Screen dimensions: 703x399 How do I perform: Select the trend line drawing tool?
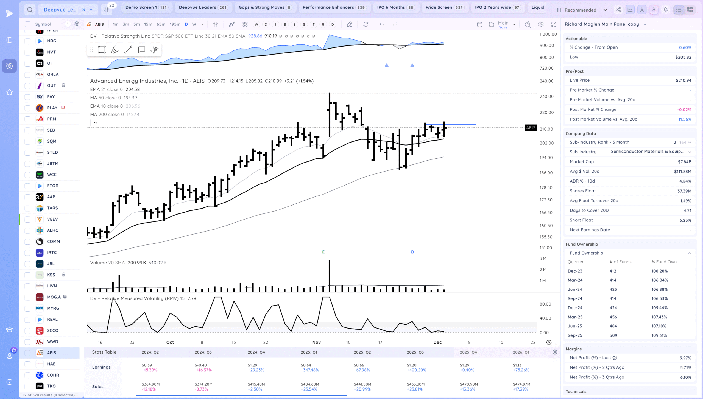coord(128,50)
